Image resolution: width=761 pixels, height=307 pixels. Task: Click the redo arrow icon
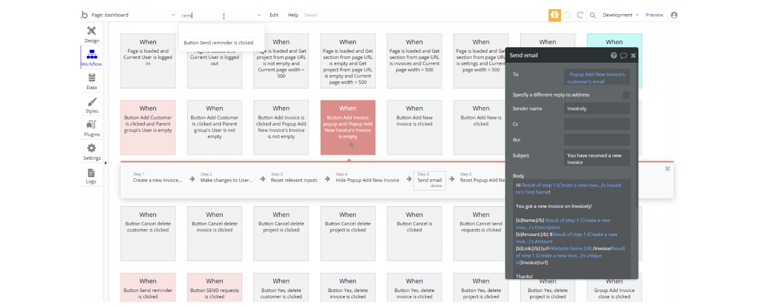click(580, 15)
